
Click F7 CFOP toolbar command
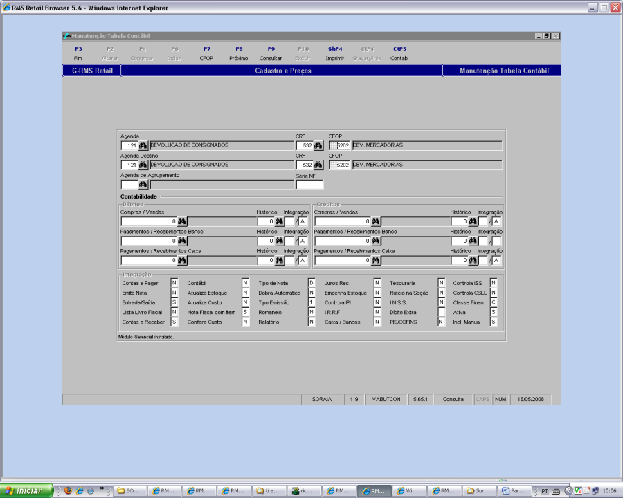click(x=206, y=54)
